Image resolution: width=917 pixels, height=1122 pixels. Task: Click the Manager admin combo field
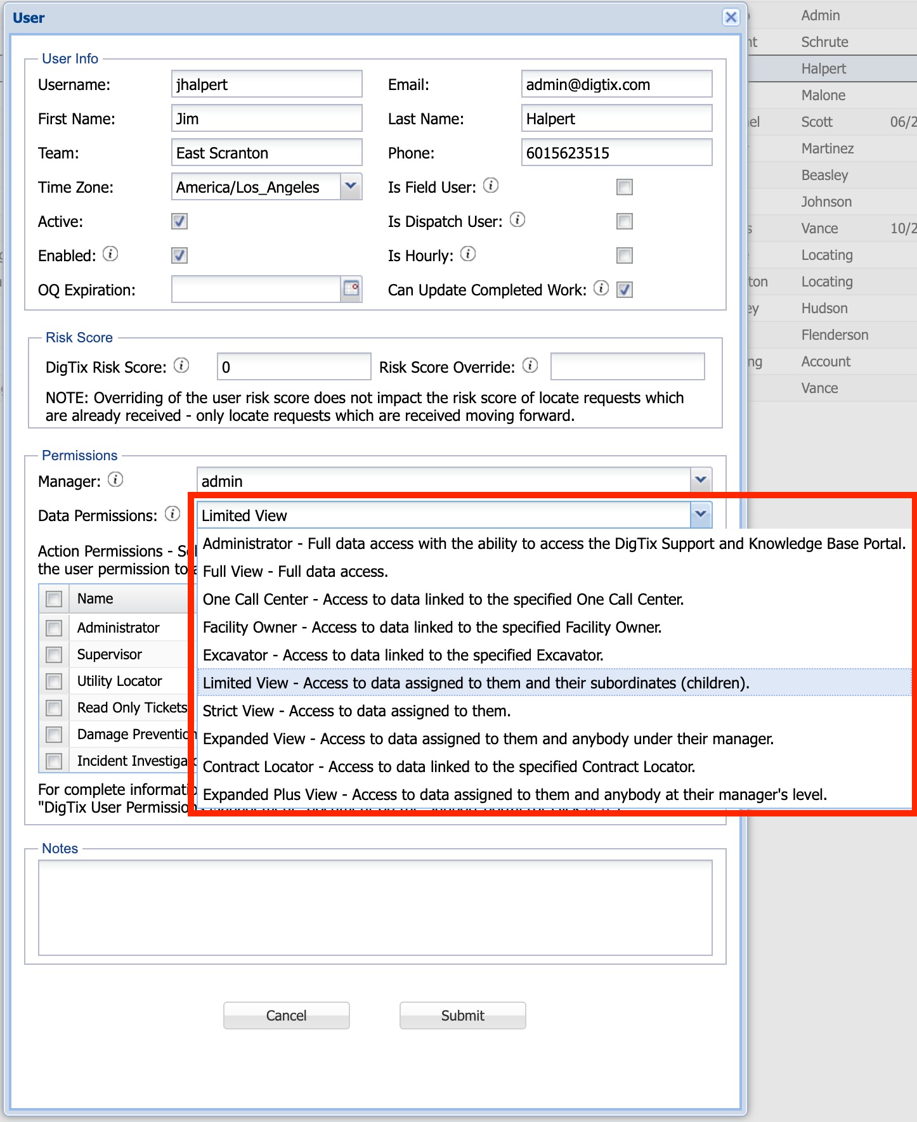[x=443, y=480]
